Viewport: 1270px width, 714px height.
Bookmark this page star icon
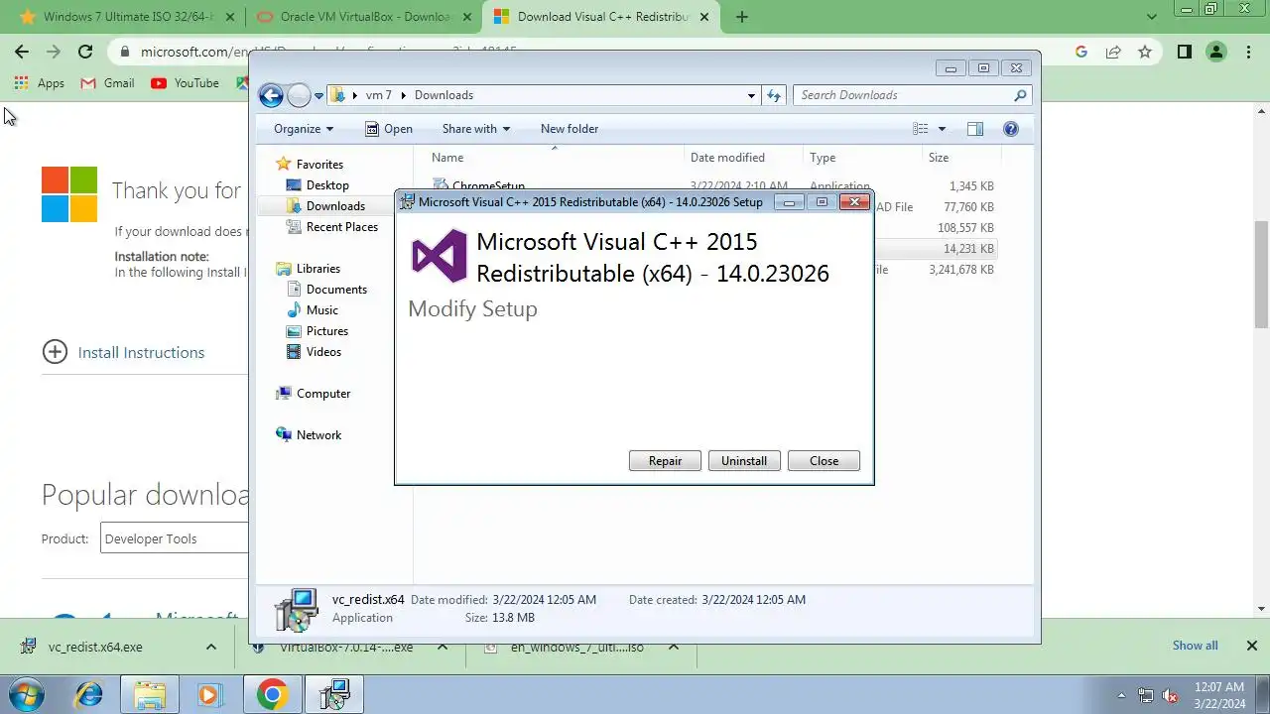(1145, 52)
